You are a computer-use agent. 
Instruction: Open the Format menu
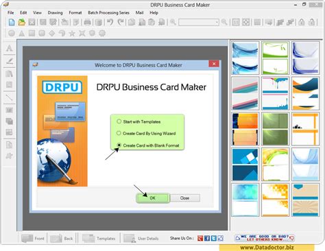[75, 12]
